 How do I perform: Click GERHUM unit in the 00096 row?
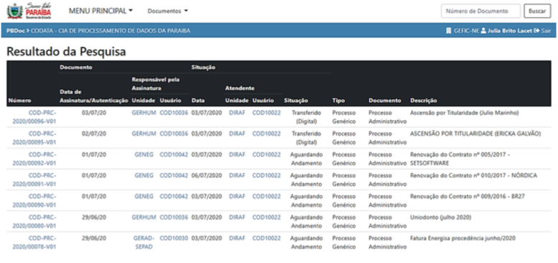(143, 113)
